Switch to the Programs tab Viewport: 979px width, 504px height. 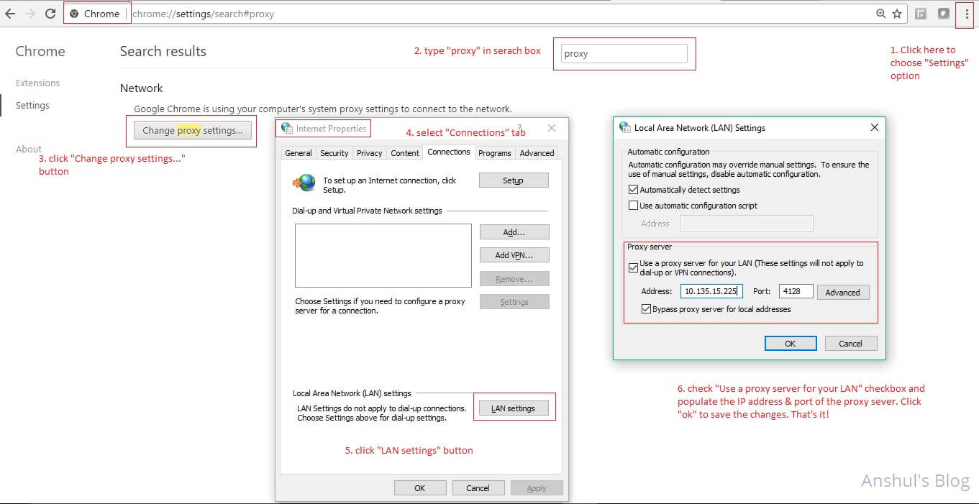coord(495,152)
